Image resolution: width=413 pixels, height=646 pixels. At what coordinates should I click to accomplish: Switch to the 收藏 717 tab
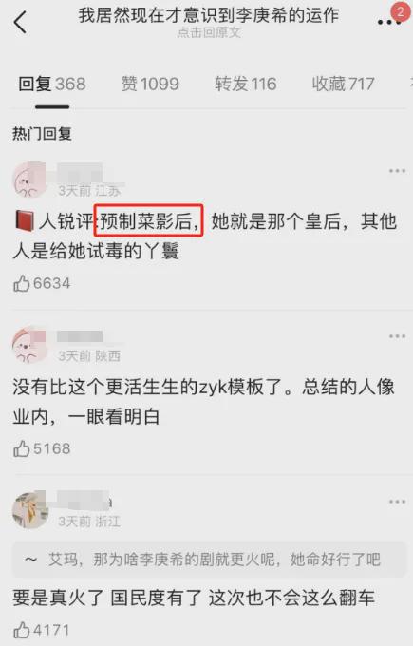[x=343, y=84]
